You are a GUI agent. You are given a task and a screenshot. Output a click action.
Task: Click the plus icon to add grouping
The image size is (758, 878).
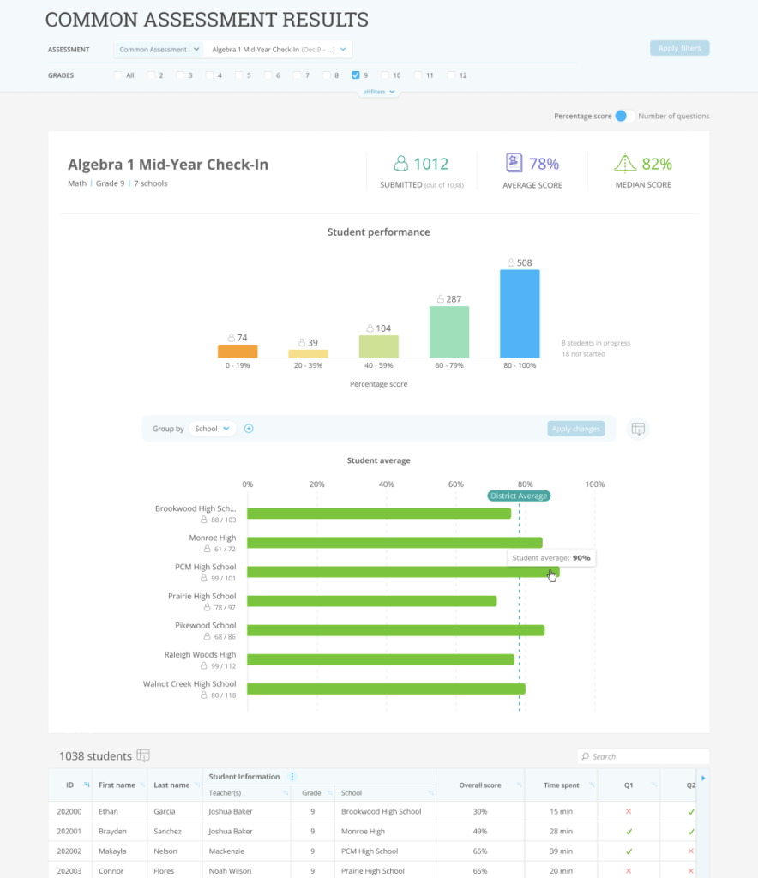point(249,429)
